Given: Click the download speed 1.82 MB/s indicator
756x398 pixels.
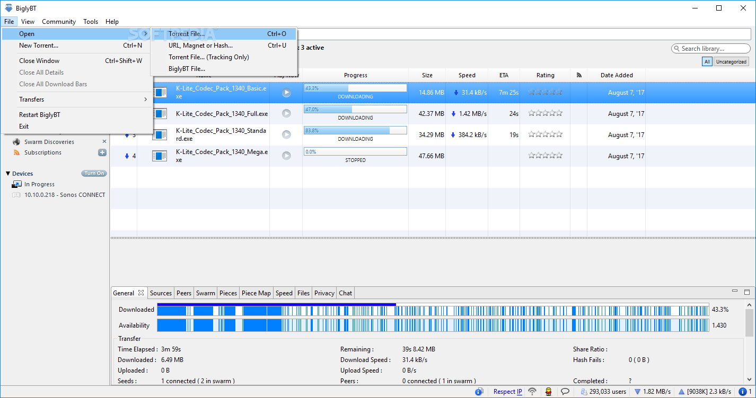Looking at the screenshot, I should click(x=652, y=392).
